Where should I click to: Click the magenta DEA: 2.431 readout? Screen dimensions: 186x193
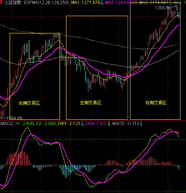[96, 123]
